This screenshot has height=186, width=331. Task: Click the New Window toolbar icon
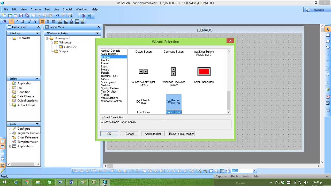pos(4,16)
